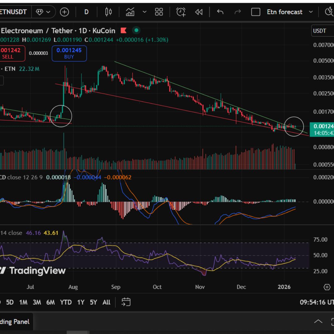Expand the dropdown beside the diamond icon
Image resolution: width=334 pixels, height=334 pixels.
[x=48, y=12]
